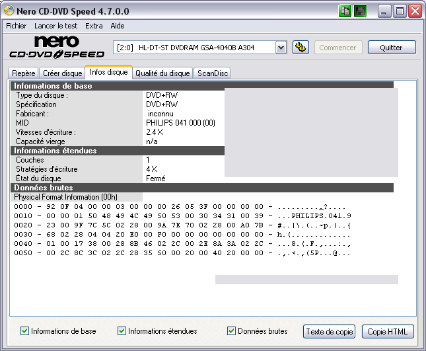The height and width of the screenshot is (351, 426).
Task: Click the Quitter button
Action: (x=392, y=48)
